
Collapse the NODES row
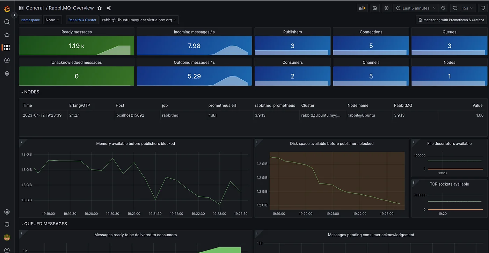(30, 92)
